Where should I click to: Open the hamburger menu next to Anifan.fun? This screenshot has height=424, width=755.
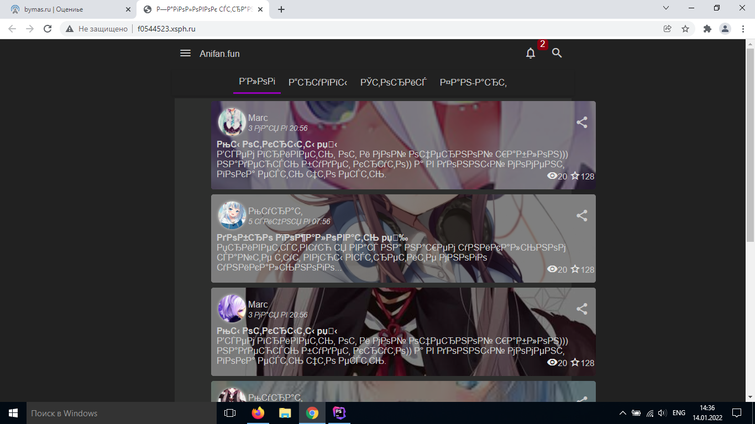(185, 53)
